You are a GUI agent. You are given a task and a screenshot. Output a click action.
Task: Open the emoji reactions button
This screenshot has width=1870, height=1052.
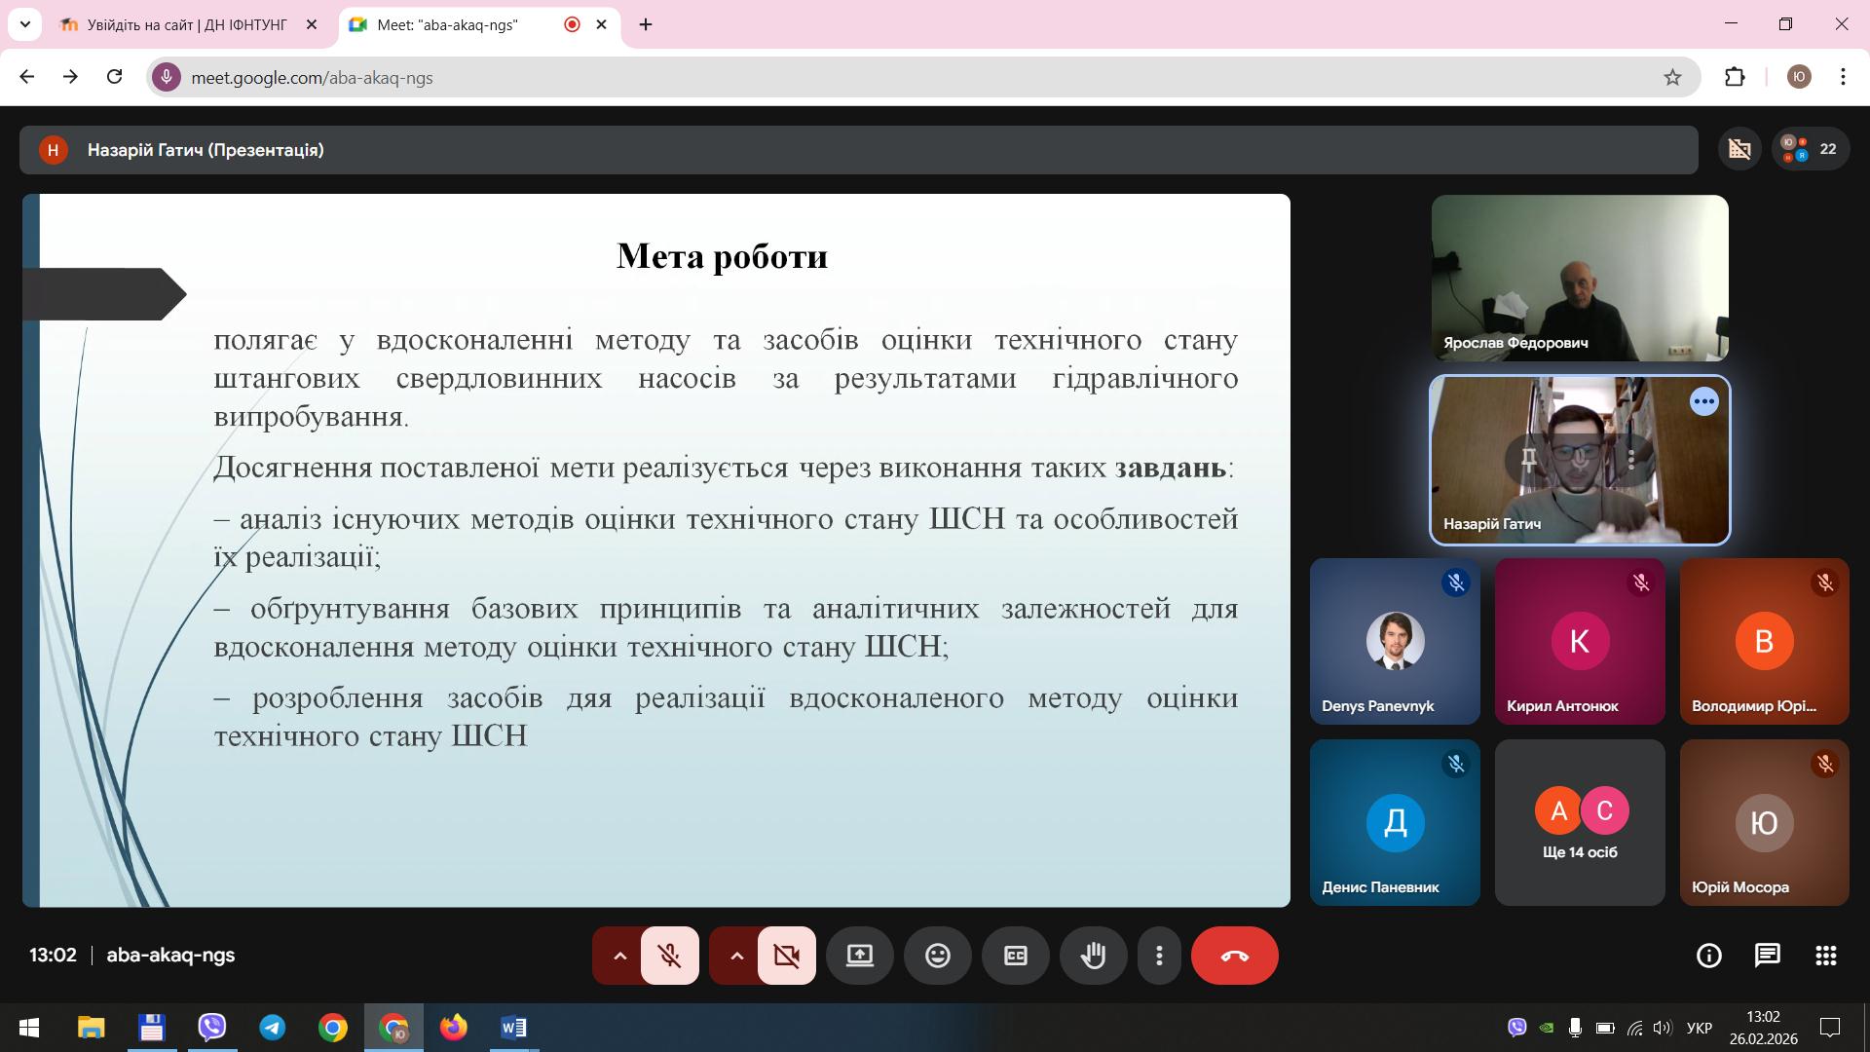[x=937, y=956]
